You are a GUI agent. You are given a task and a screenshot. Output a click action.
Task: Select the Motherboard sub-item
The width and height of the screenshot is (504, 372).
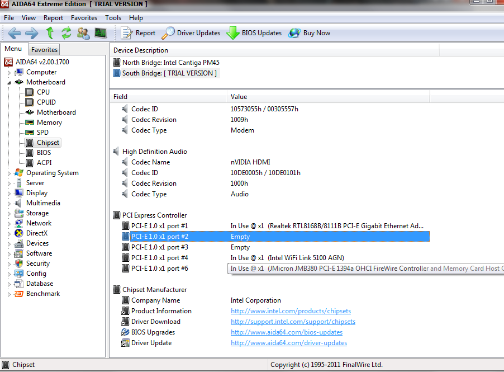click(x=56, y=112)
